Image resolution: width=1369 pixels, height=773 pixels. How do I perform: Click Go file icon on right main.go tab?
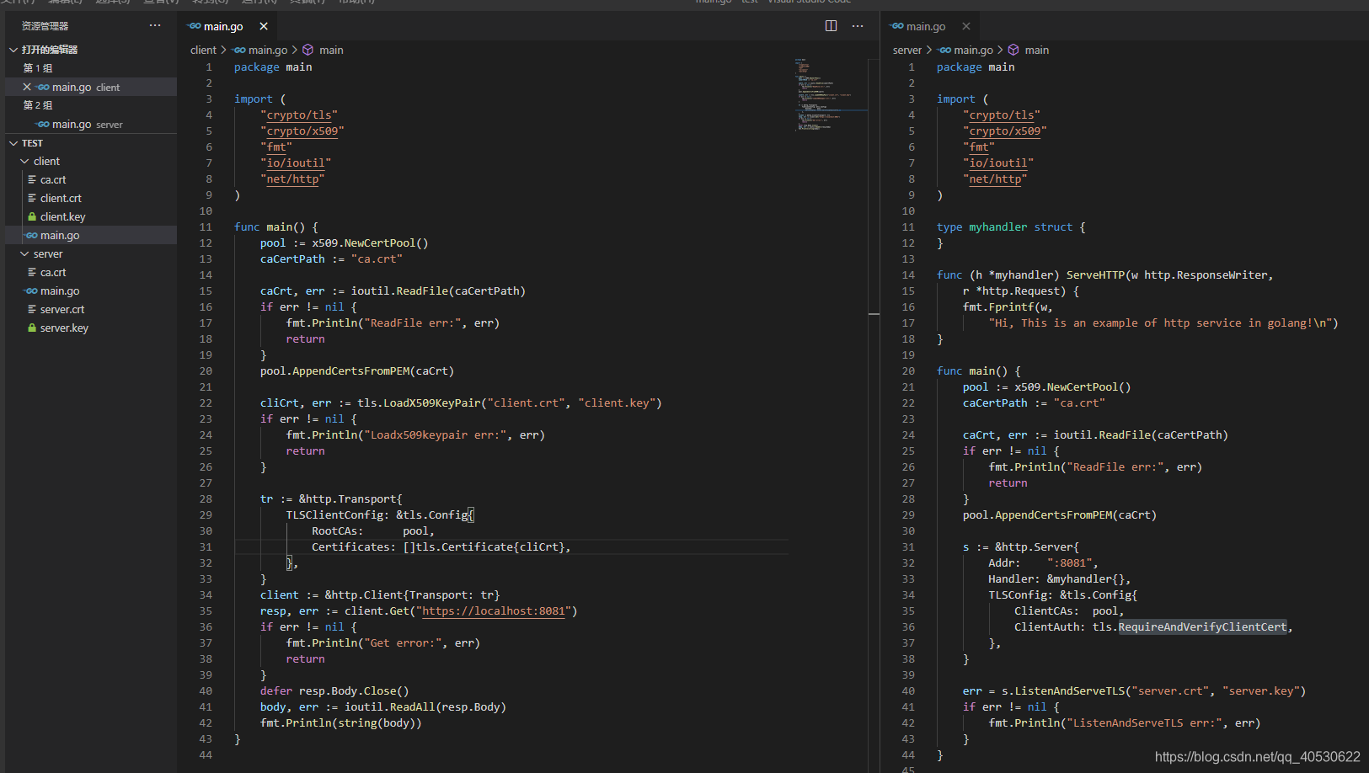(897, 26)
